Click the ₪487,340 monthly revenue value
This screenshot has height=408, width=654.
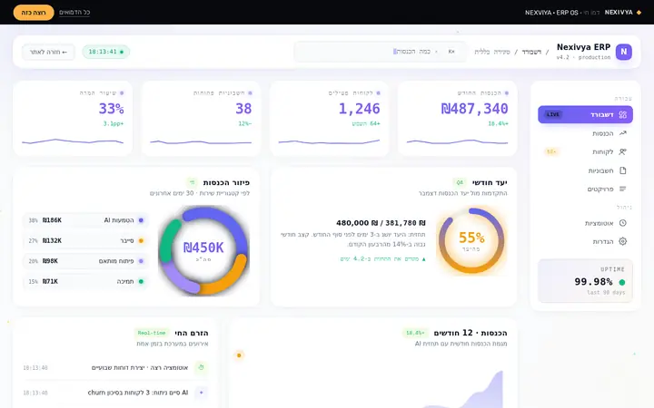pos(475,109)
